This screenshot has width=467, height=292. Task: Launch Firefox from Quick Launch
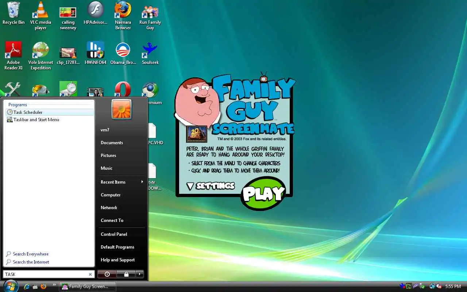click(43, 287)
